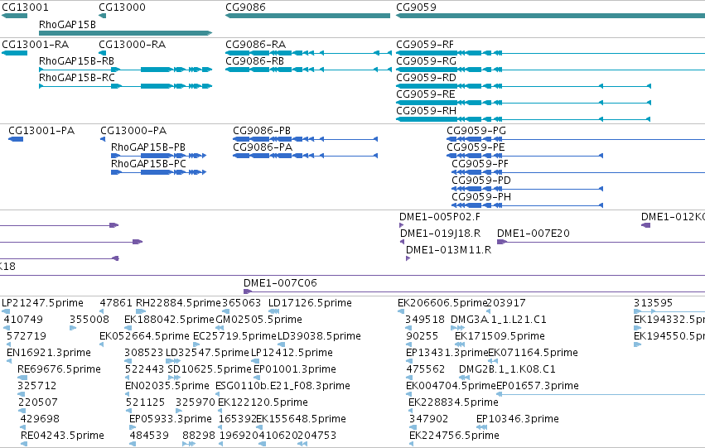The image size is (705, 448).
Task: Select clone DME1-007C06
Action: (x=280, y=283)
